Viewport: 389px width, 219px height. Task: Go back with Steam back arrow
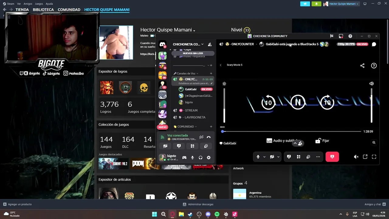pyautogui.click(x=5, y=10)
